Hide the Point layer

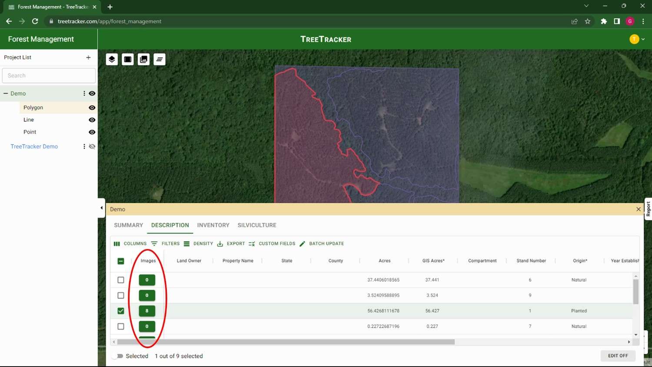pos(92,132)
